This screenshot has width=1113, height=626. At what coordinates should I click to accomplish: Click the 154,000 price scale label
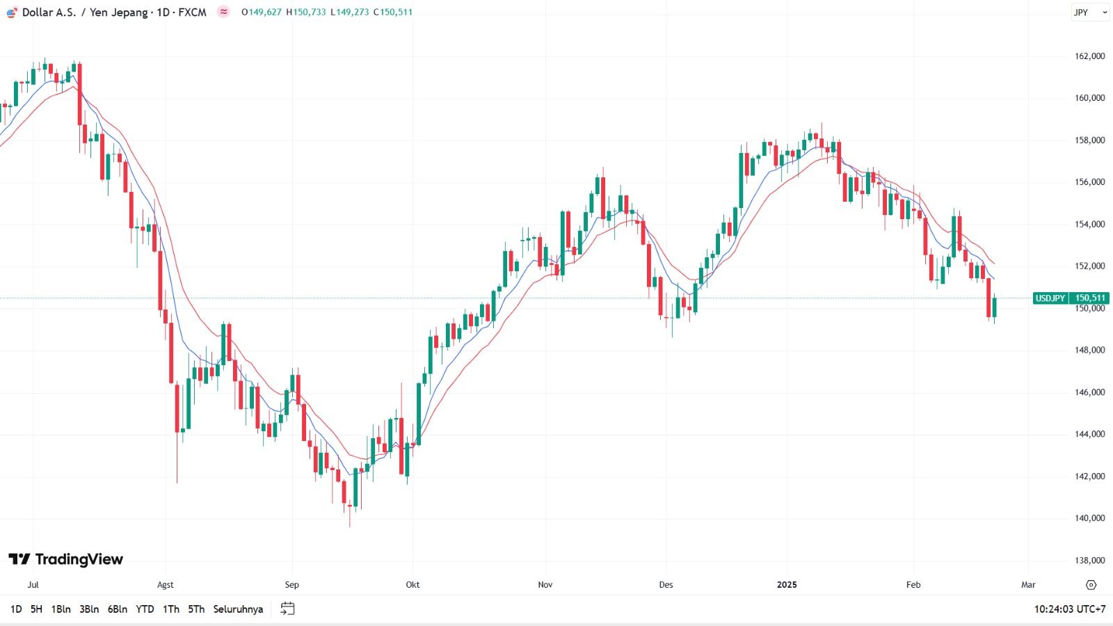[x=1090, y=225]
